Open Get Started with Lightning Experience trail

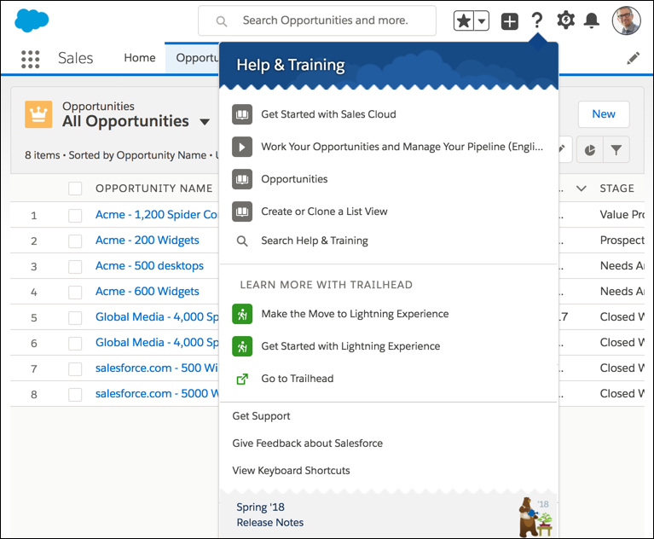[350, 346]
